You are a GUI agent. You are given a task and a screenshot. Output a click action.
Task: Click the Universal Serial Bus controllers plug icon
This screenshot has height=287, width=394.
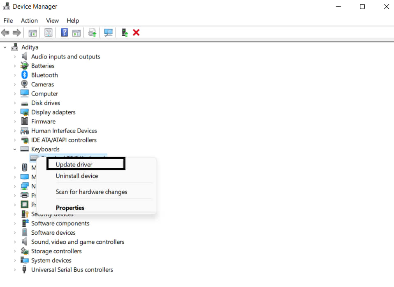(x=24, y=269)
